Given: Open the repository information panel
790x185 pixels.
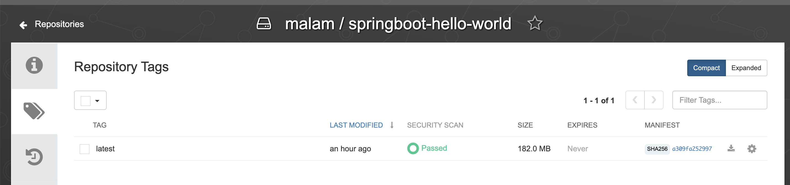Looking at the screenshot, I should click(34, 65).
